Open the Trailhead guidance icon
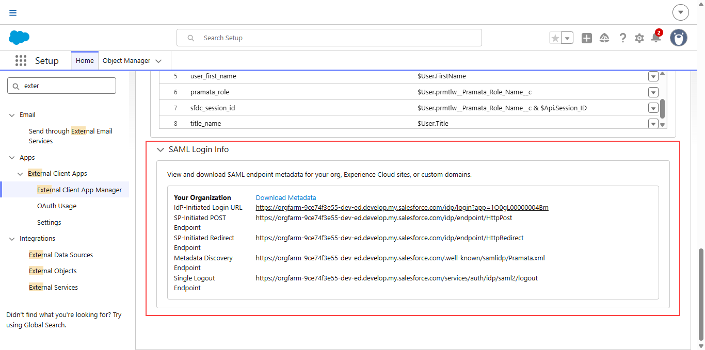Screen dimensions: 705x350 point(604,38)
